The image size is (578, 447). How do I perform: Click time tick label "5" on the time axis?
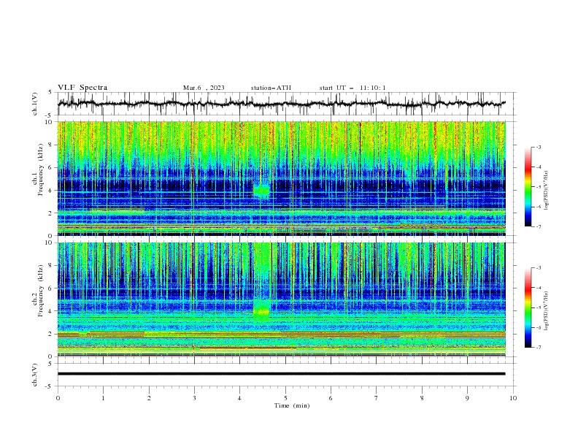285,398
